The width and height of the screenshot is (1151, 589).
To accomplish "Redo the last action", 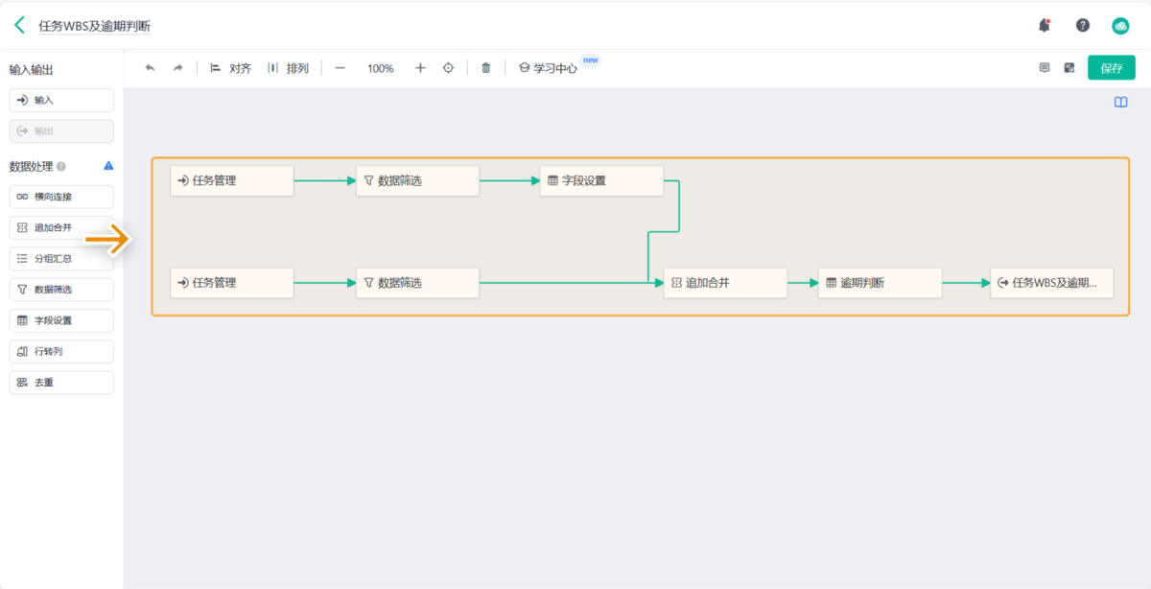I will 177,68.
